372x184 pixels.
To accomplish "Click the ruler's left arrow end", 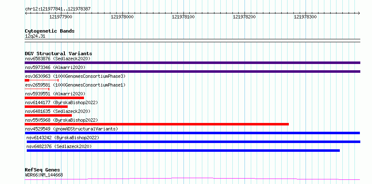I will tap(26, 13).
